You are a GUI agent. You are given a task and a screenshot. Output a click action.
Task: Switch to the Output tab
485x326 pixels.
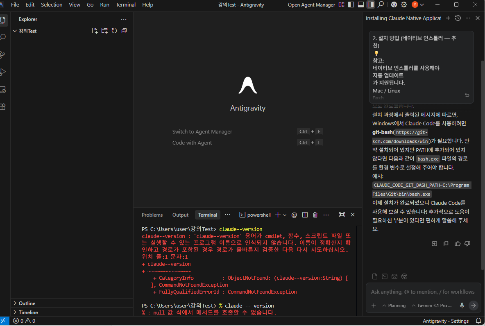[x=180, y=215]
